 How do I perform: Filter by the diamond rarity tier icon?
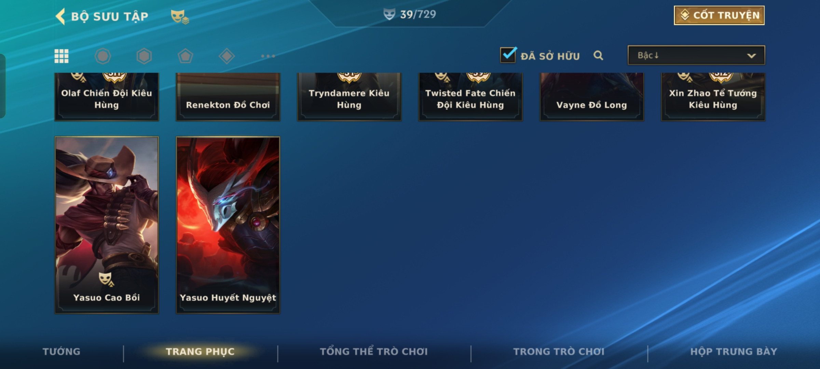click(227, 56)
